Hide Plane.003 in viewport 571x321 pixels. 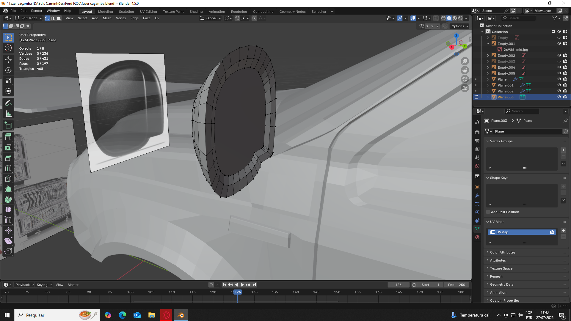(559, 97)
